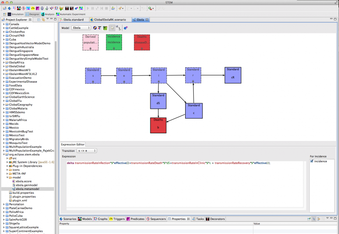Click the yellow trigger icon in main toolbar
The width and height of the screenshot is (339, 234).
(x=33, y=8)
